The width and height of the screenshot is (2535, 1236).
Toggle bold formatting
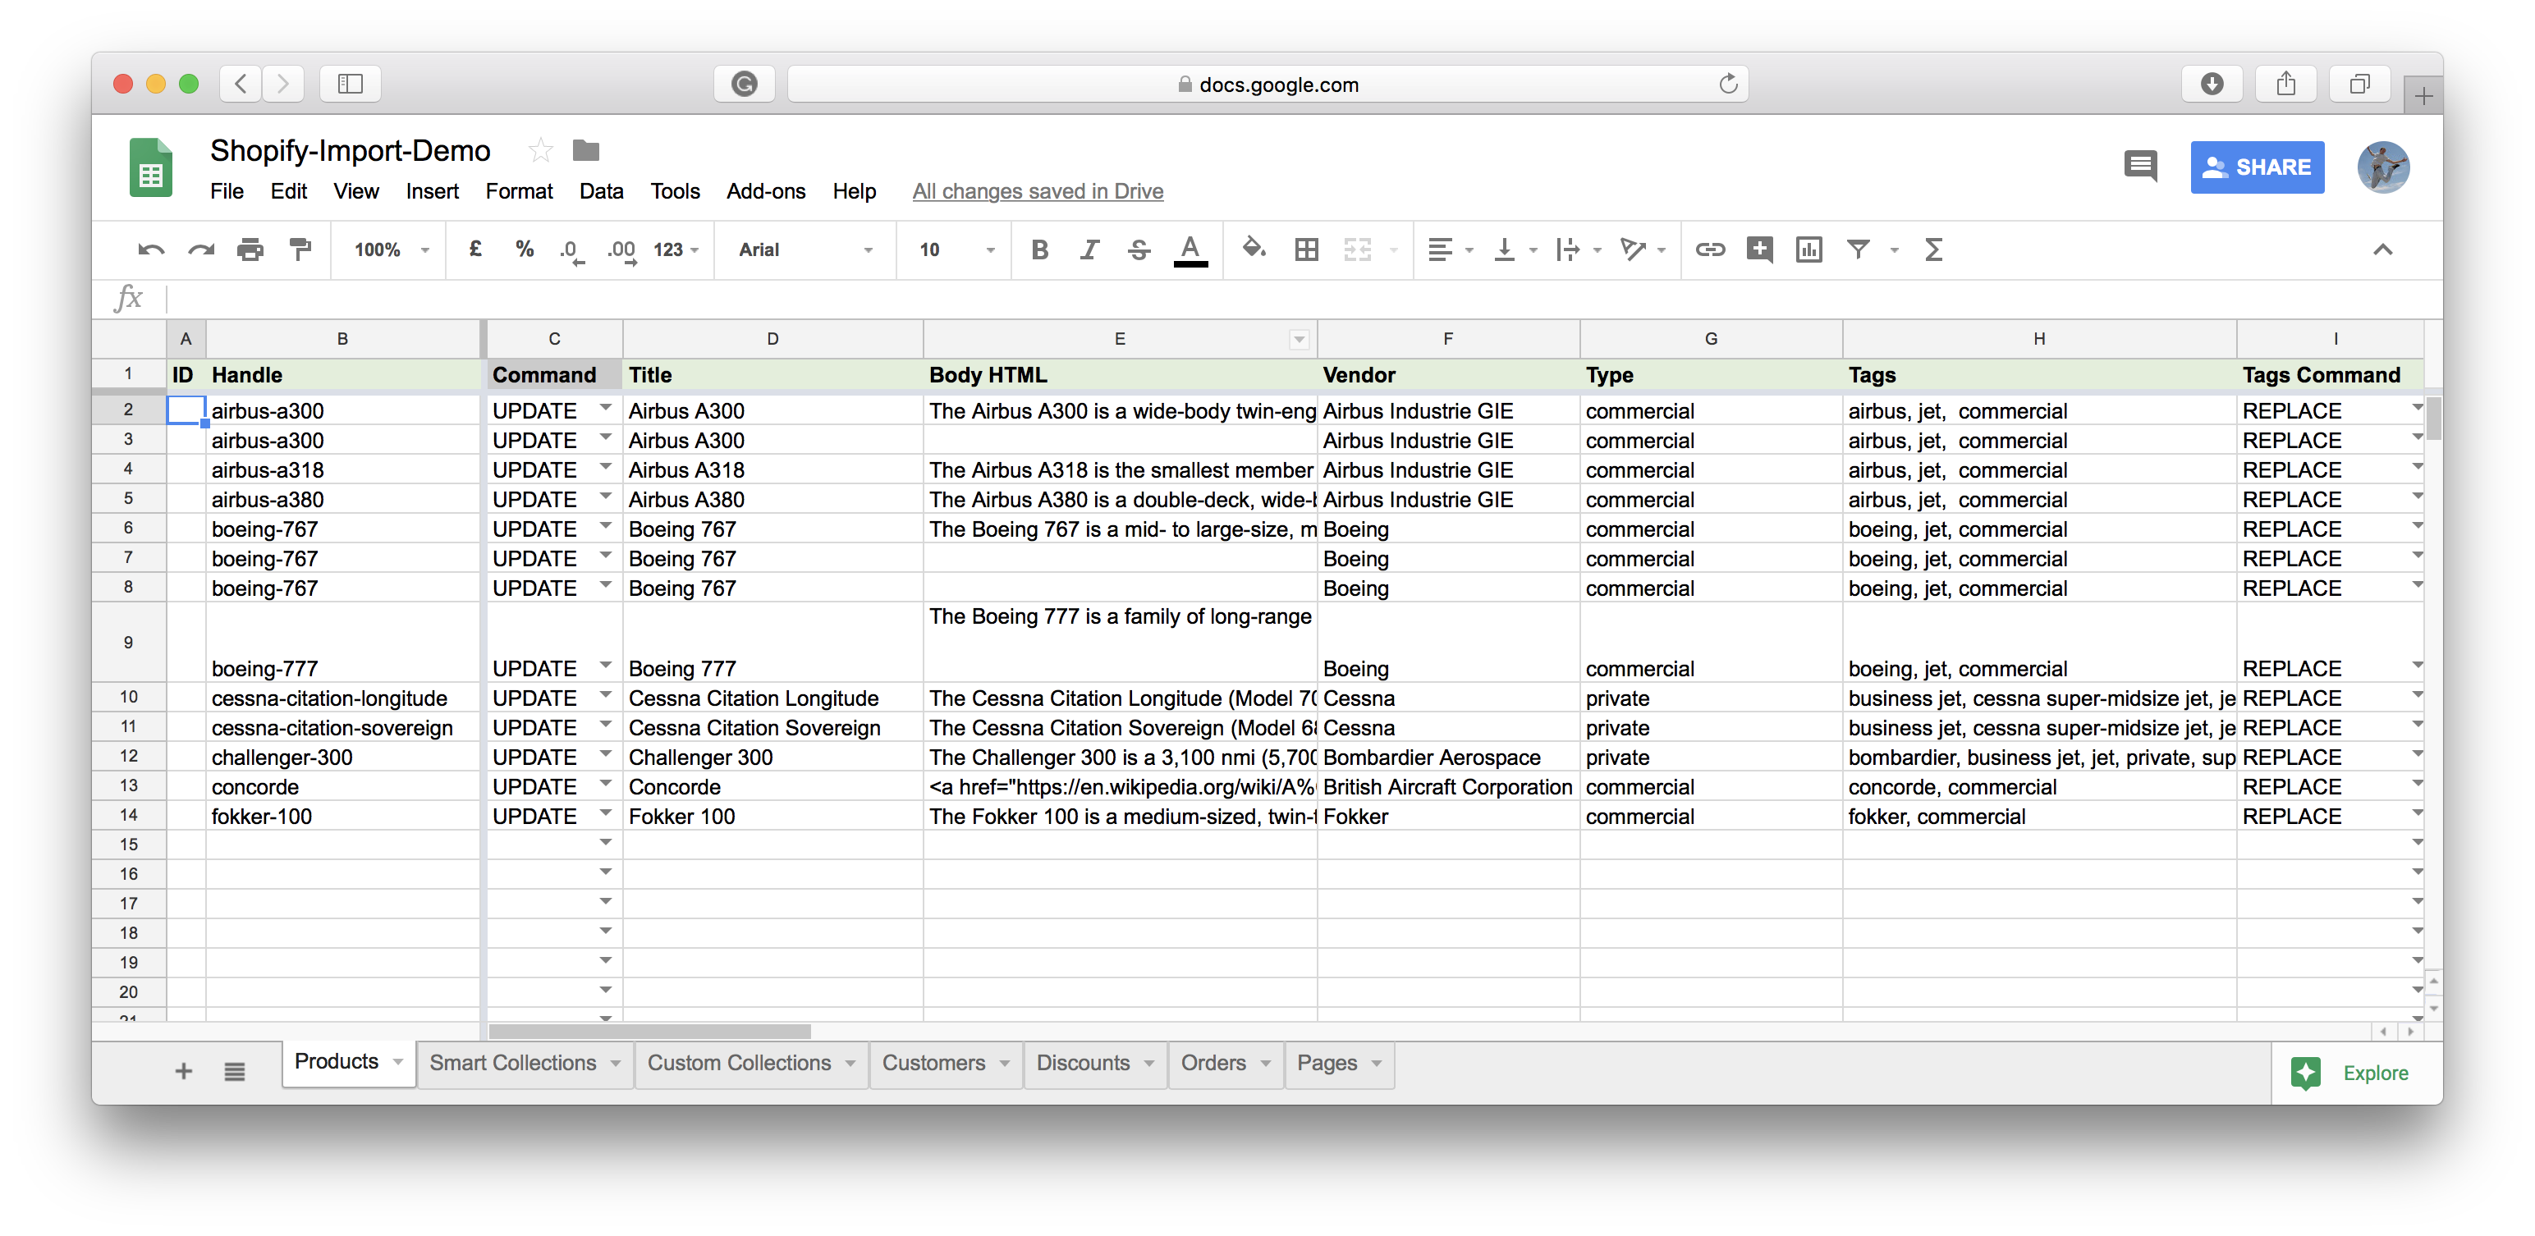tap(1039, 250)
